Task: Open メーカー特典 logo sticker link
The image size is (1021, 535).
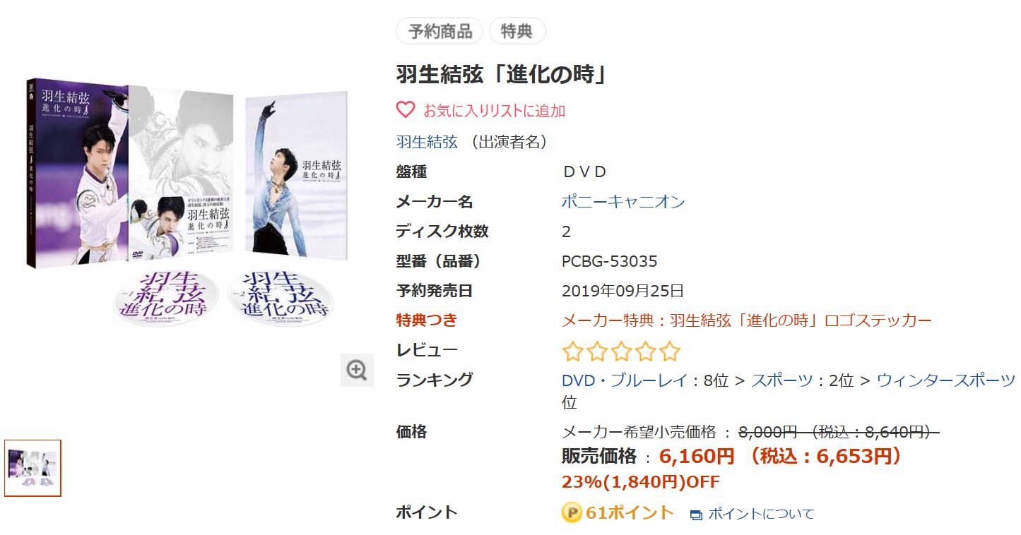Action: tap(747, 320)
